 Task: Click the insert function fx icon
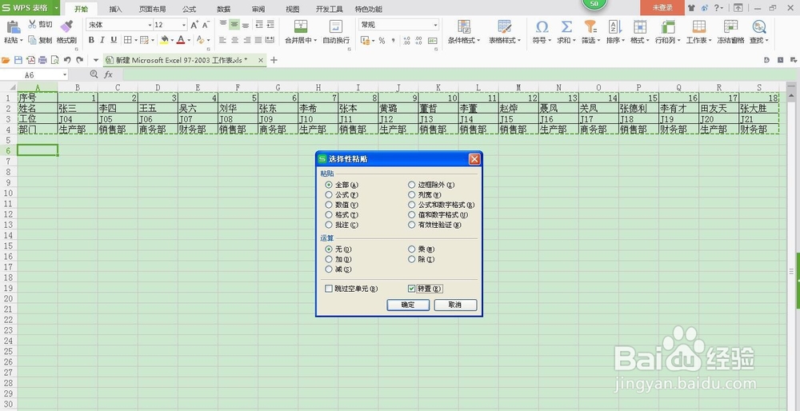click(108, 74)
